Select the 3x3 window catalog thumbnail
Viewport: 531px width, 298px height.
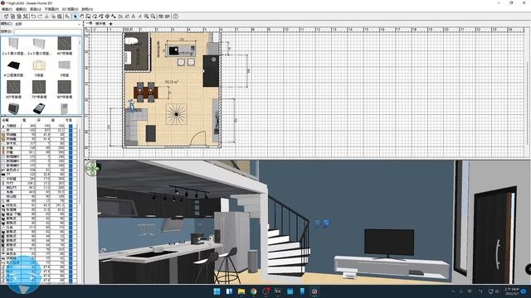(39, 43)
